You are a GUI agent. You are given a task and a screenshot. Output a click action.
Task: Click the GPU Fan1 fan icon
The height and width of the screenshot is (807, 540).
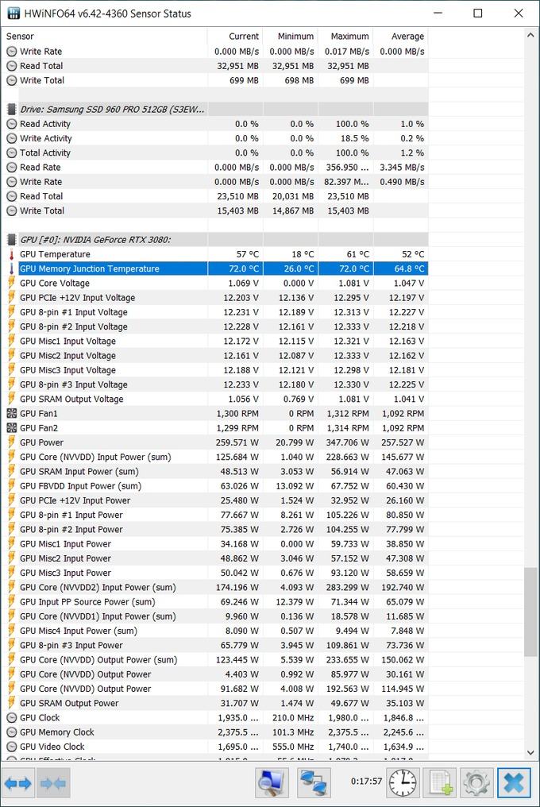tap(11, 413)
